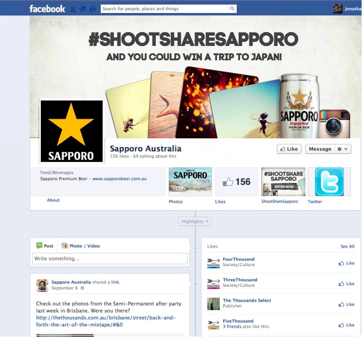362x337 pixels.
Task: Like the ThreeThousand page
Action: [346, 284]
